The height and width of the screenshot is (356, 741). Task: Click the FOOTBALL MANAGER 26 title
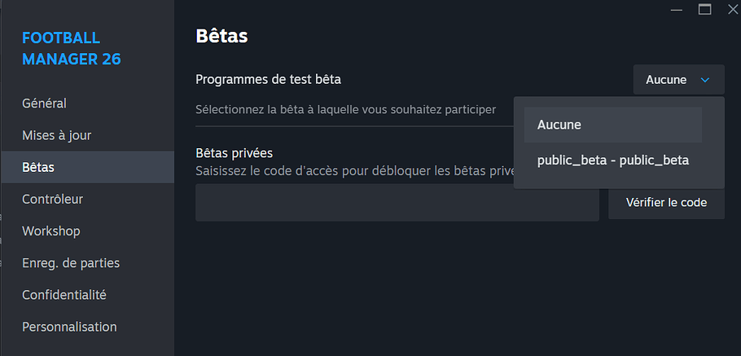pos(72,49)
